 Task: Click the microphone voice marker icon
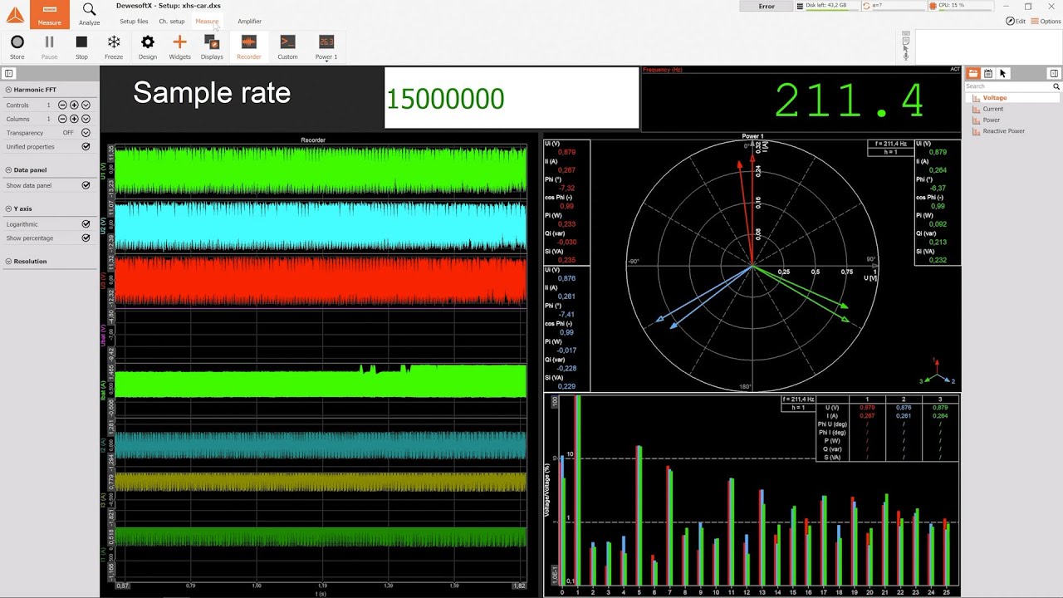click(906, 57)
